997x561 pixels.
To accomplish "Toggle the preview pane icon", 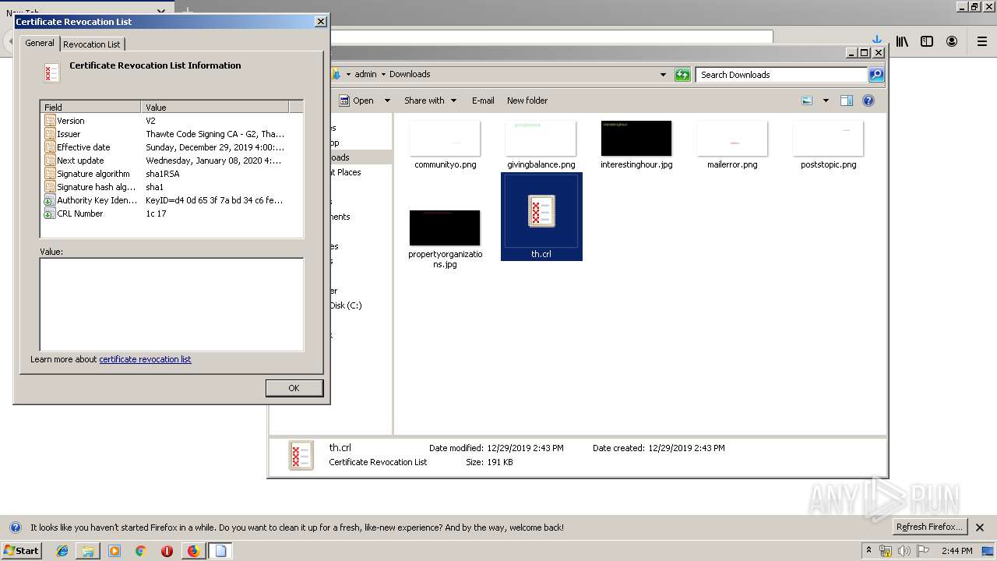I will point(847,101).
